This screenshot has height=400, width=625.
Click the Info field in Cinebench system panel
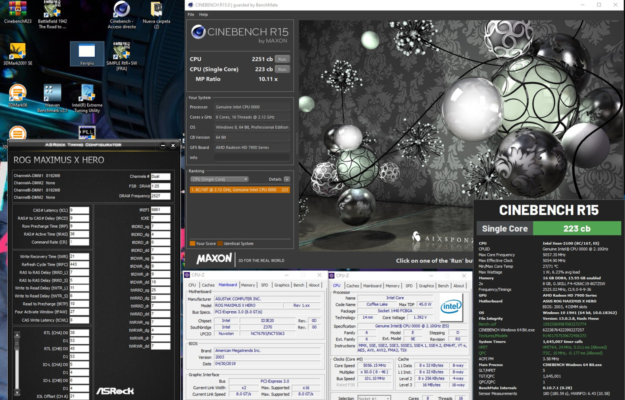click(x=251, y=157)
